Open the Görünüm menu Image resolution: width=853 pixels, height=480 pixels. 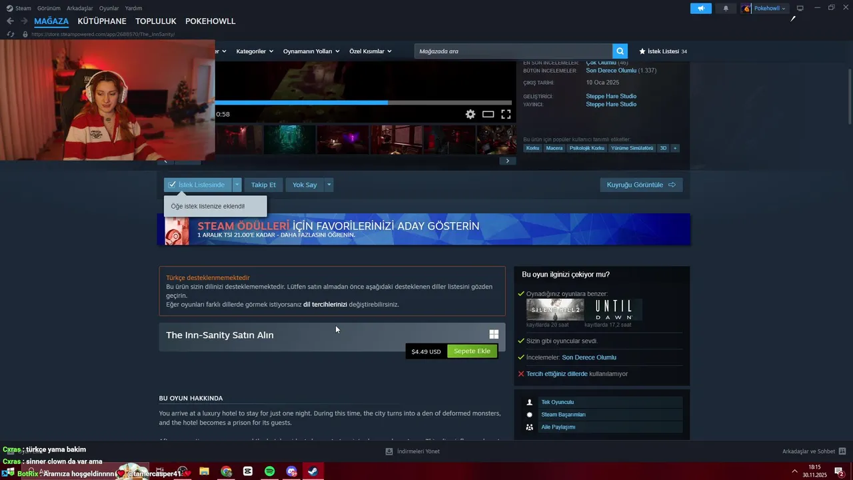pyautogui.click(x=49, y=8)
